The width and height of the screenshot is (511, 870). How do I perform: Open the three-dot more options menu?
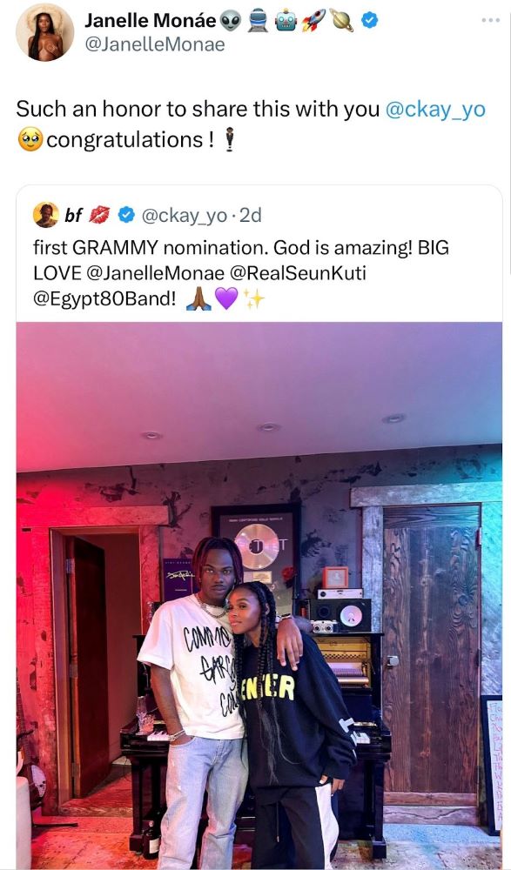pyautogui.click(x=491, y=21)
